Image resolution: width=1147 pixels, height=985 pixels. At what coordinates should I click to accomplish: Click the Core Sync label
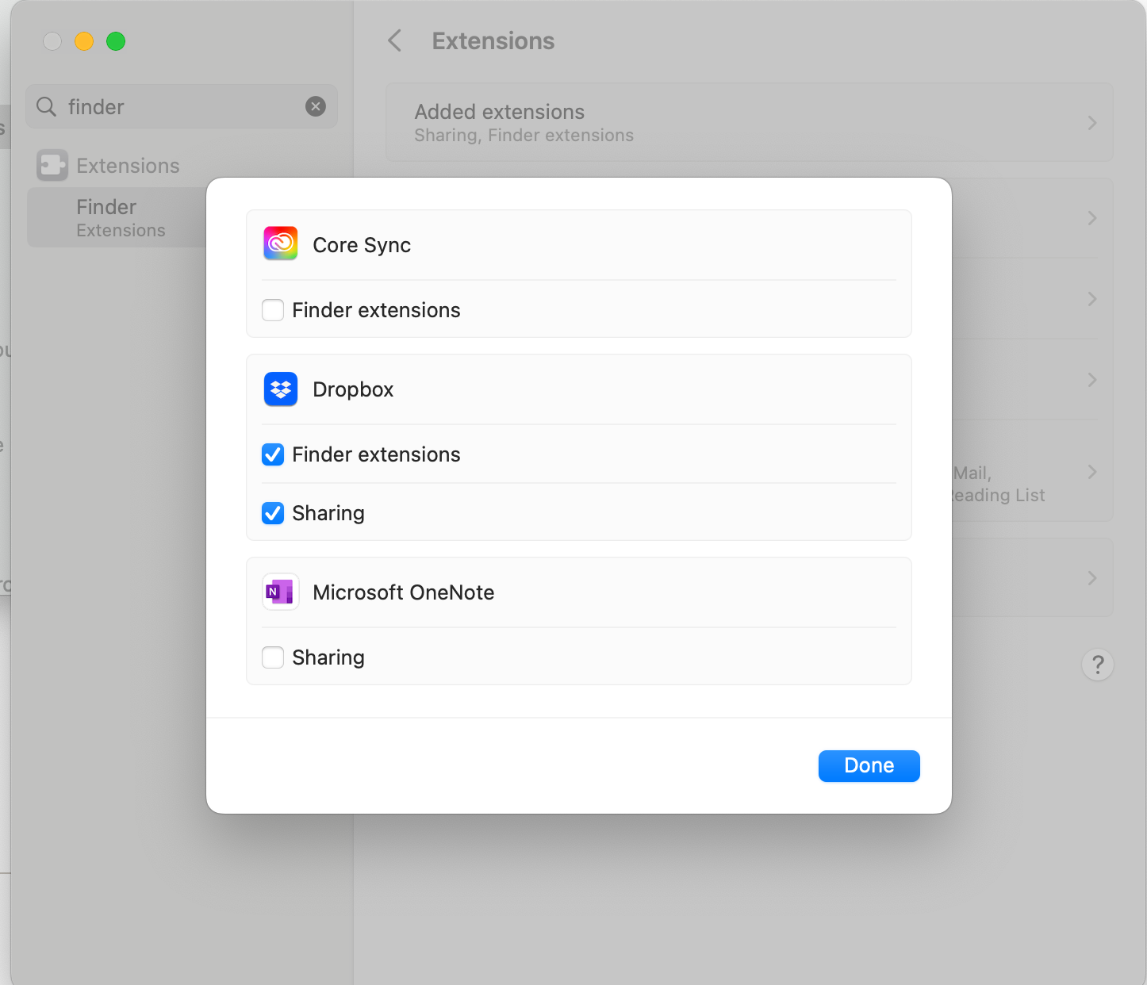[362, 245]
